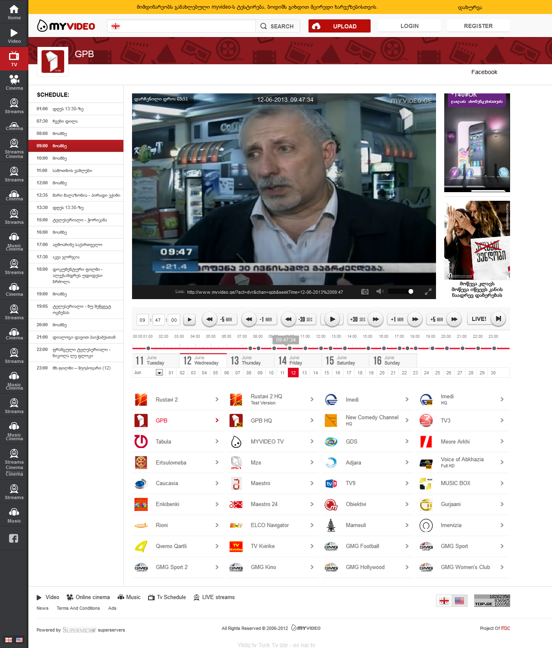Mute the player with the speaker icon
The image size is (552, 648).
pos(380,292)
